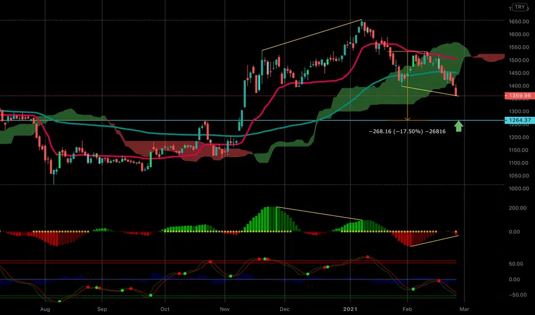Click the Aug label on time axis
Image resolution: width=535 pixels, height=315 pixels.
(45, 309)
